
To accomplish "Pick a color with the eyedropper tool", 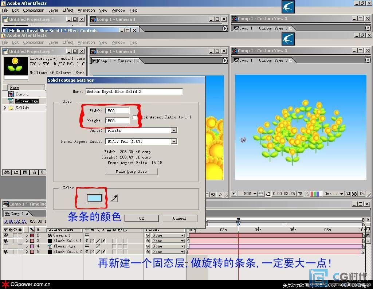I will click(114, 198).
